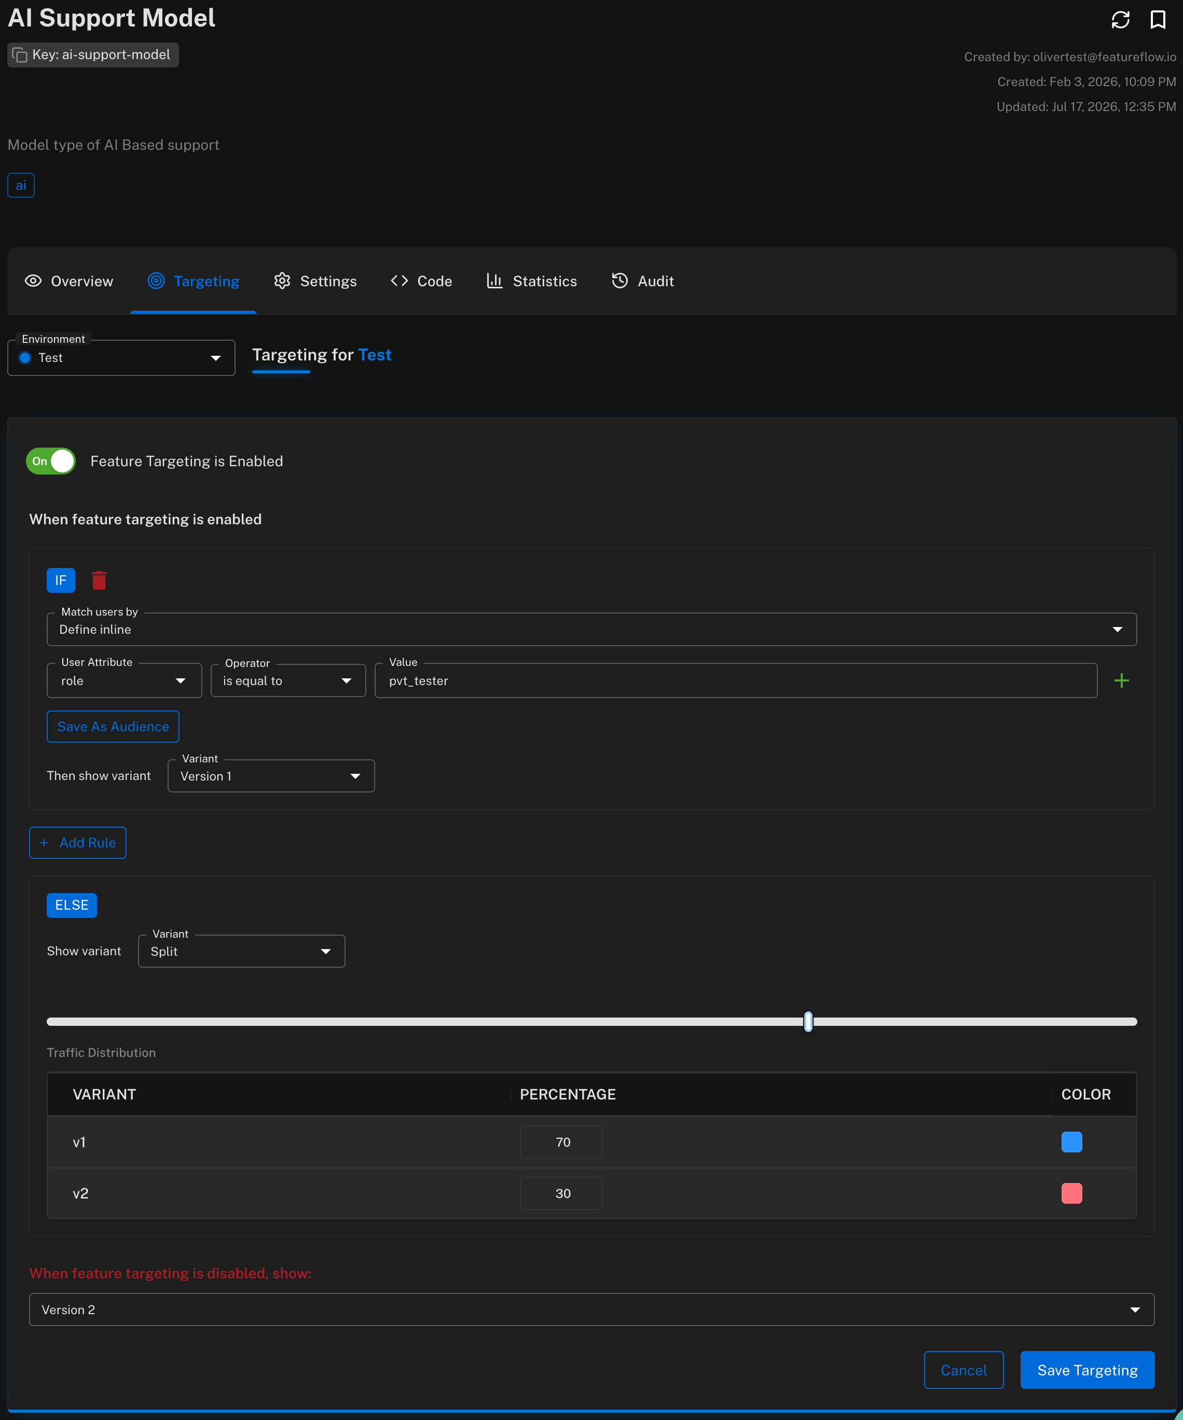Viewport: 1183px width, 1420px height.
Task: View the Audit tab
Action: 642,281
